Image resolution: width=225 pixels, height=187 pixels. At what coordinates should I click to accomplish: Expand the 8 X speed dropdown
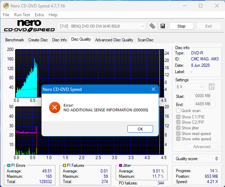(190, 87)
